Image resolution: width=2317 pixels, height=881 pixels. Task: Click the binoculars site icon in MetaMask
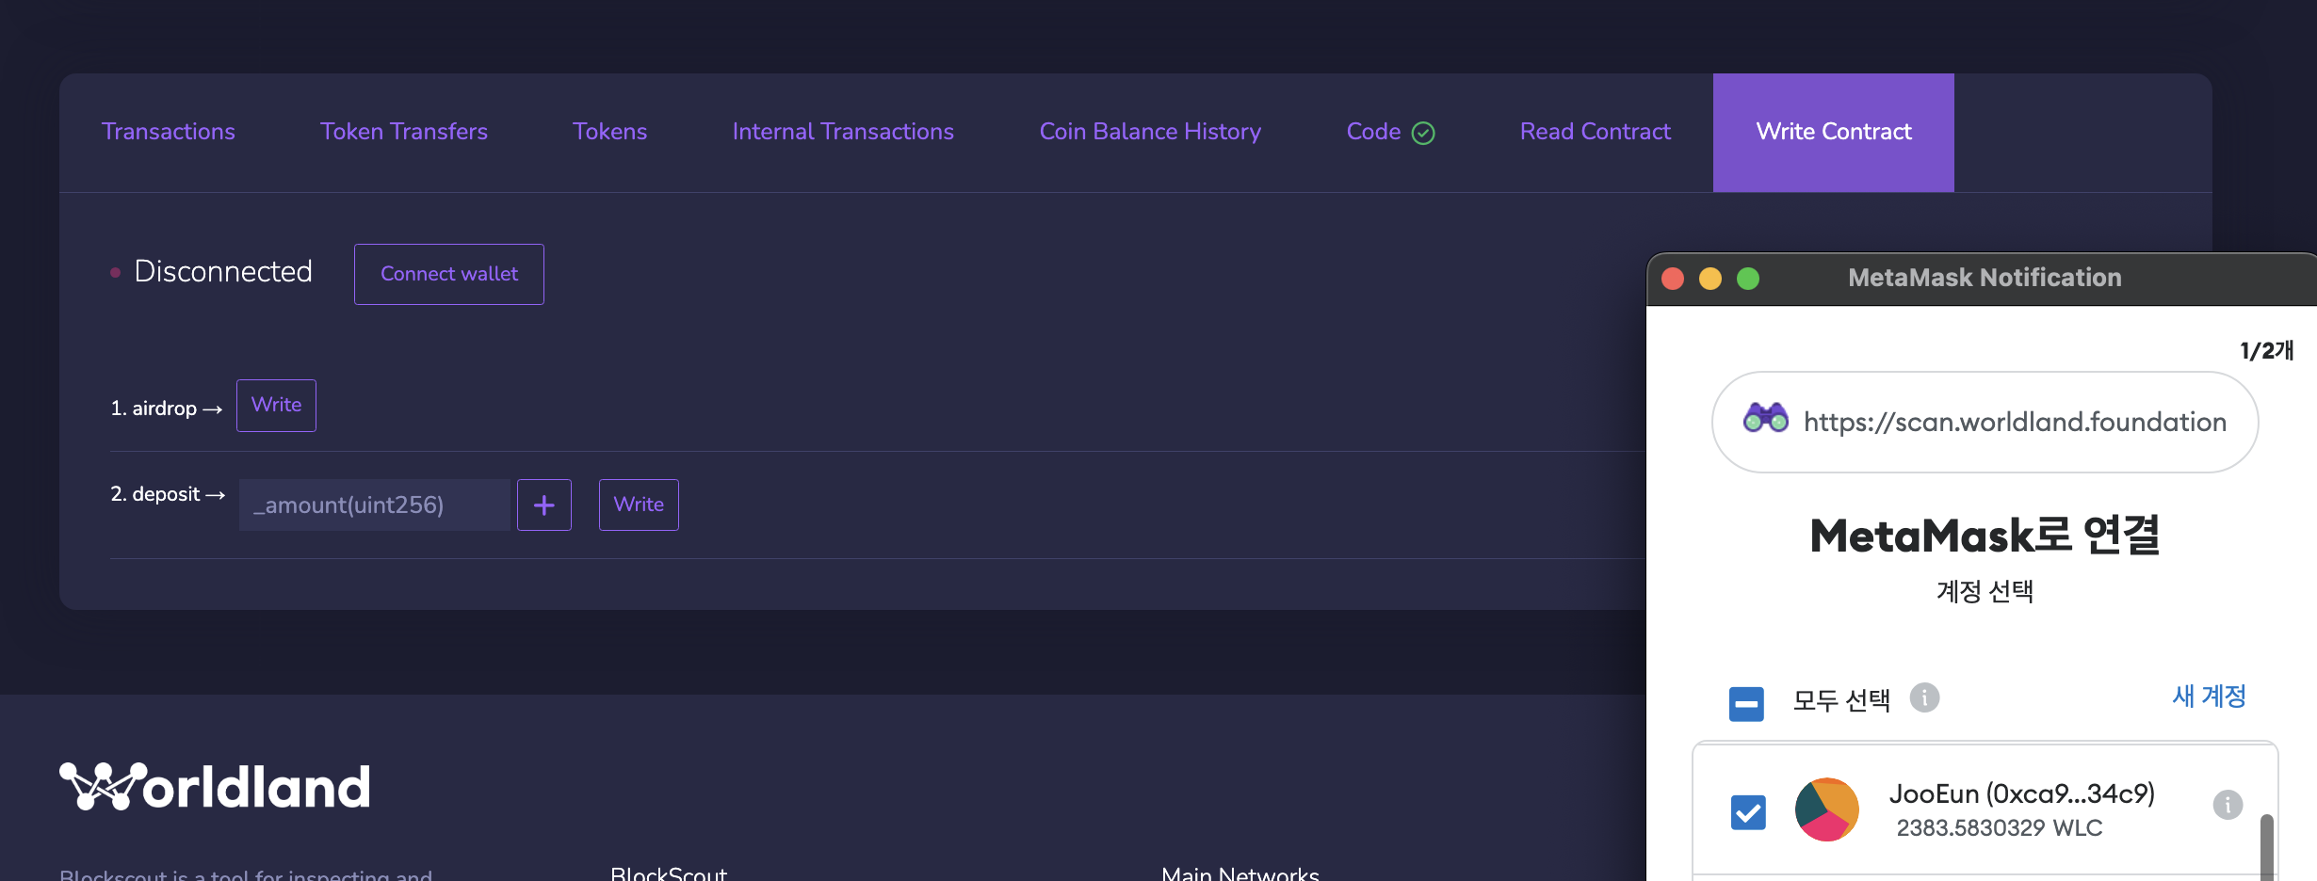coord(1765,418)
